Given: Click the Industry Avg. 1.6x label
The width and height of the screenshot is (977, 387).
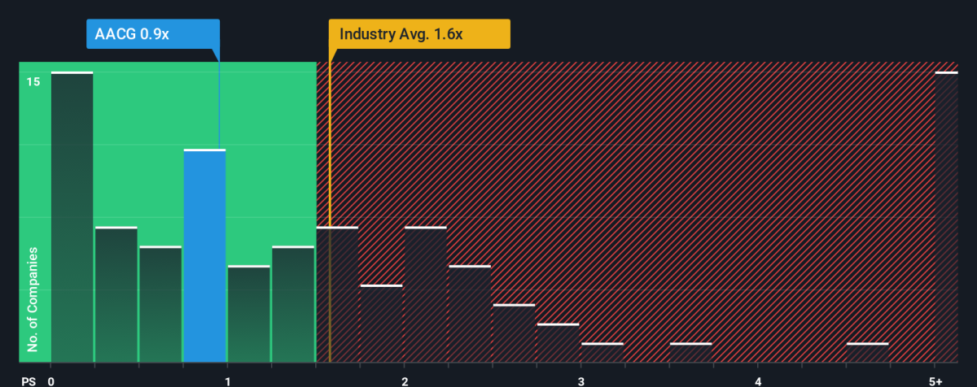Looking at the screenshot, I should [419, 34].
